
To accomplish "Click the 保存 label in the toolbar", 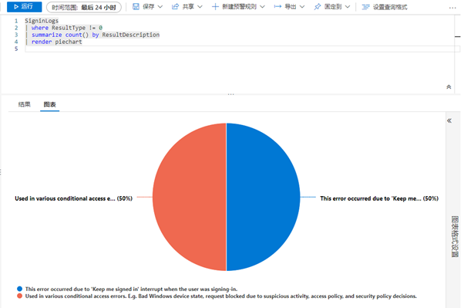I will (x=149, y=6).
